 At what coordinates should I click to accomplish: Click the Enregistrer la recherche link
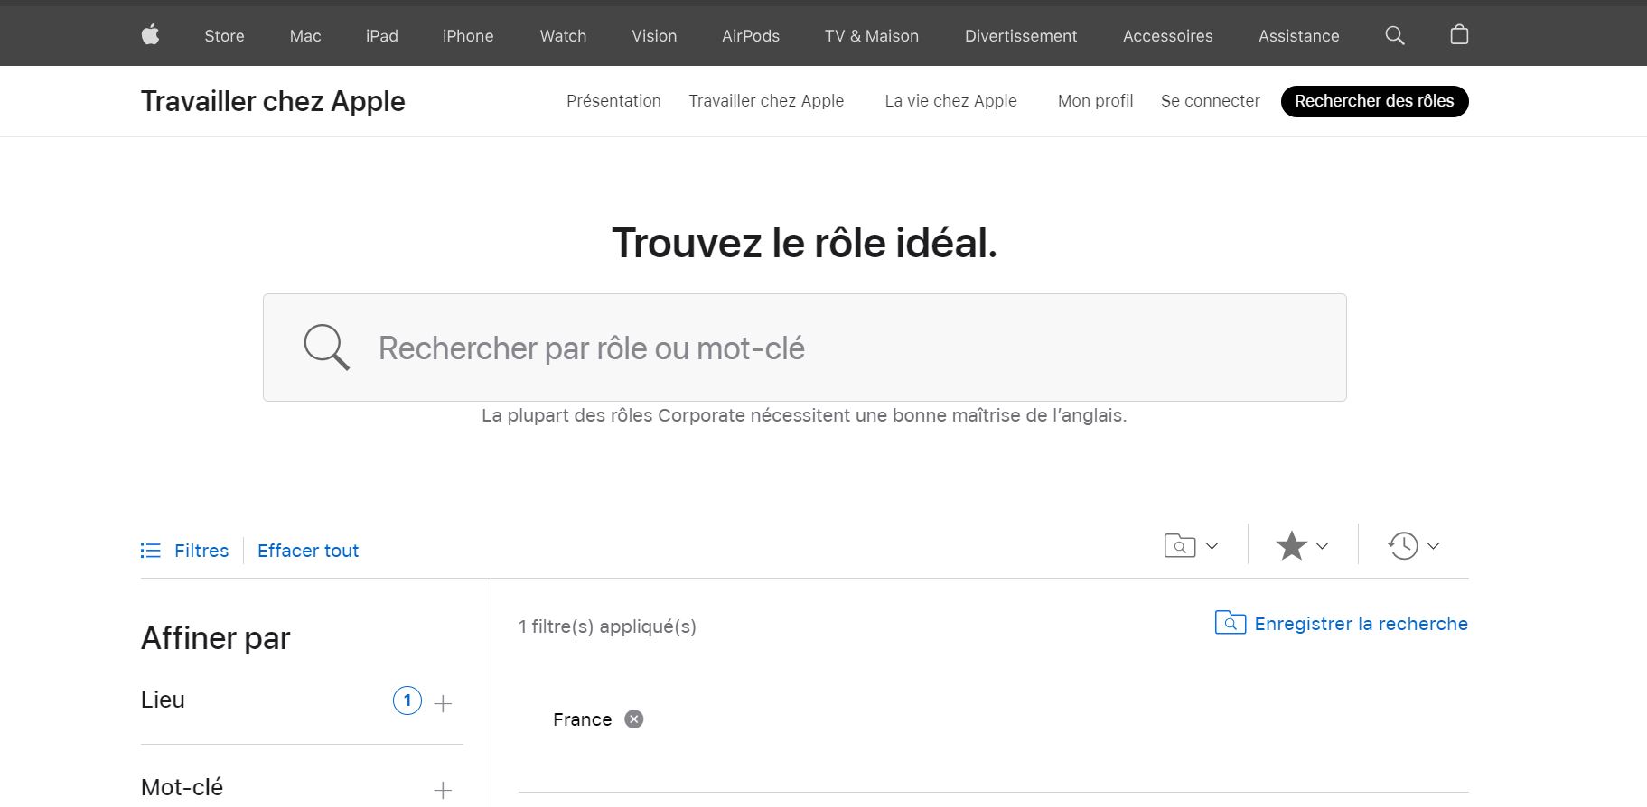click(1360, 624)
